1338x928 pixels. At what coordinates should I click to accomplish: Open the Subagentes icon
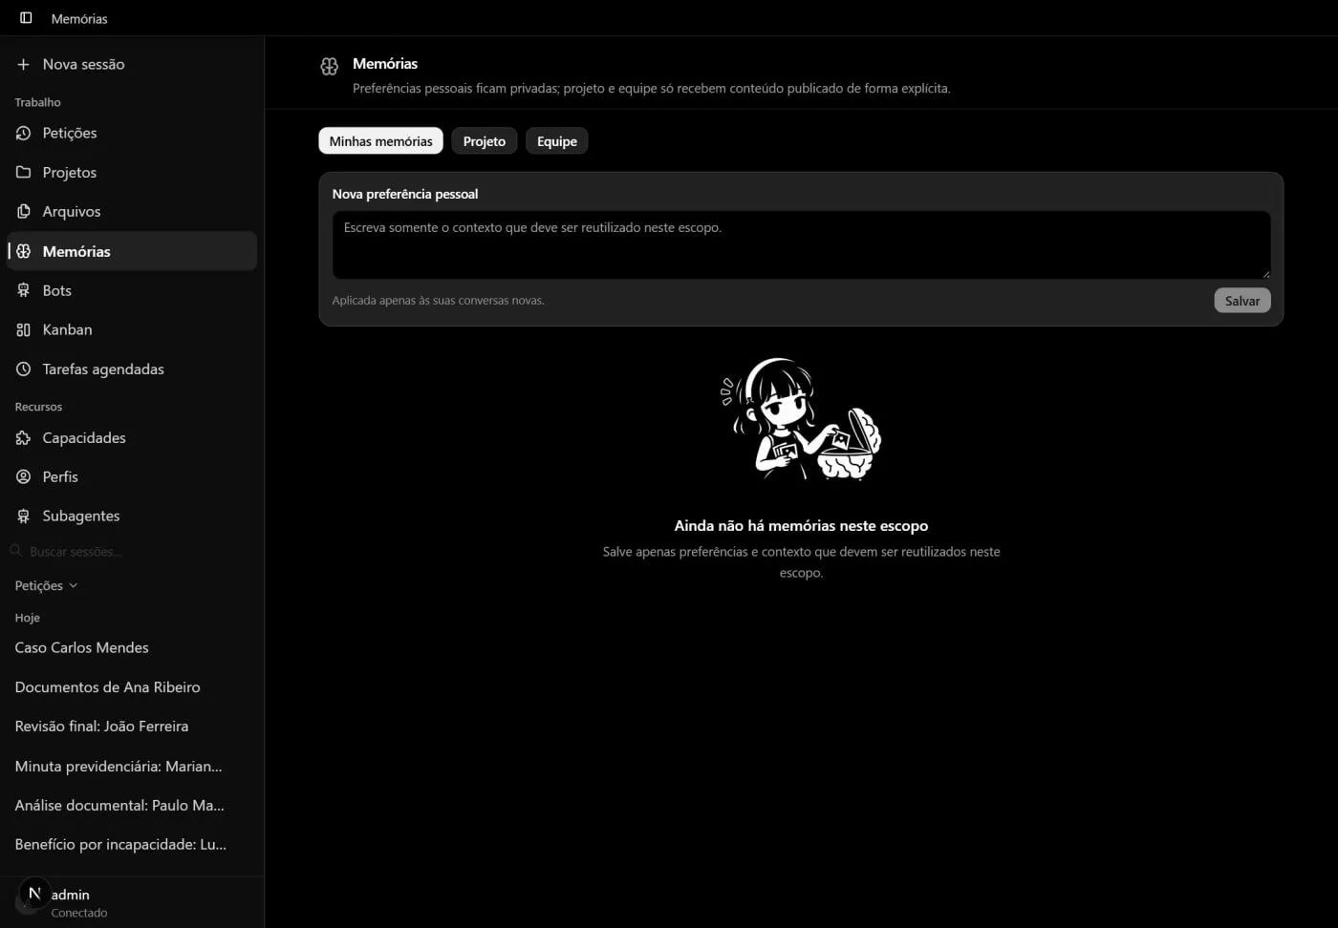click(x=23, y=516)
